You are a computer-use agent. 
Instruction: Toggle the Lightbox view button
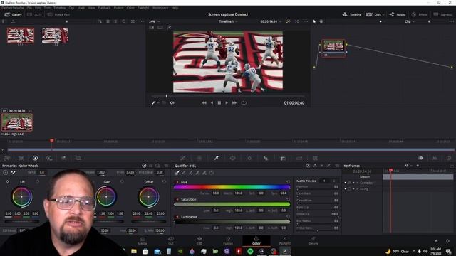point(442,14)
